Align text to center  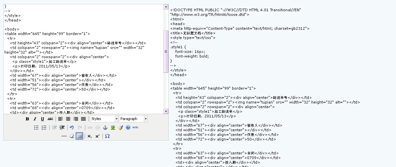click(68, 119)
